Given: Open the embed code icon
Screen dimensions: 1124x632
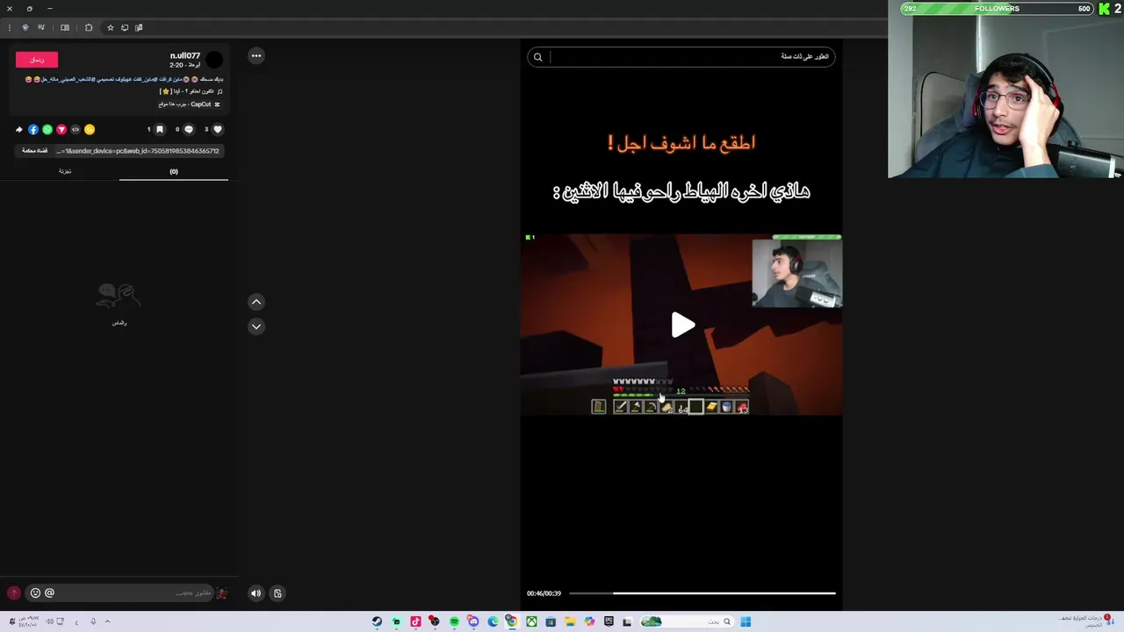Looking at the screenshot, I should 76,129.
